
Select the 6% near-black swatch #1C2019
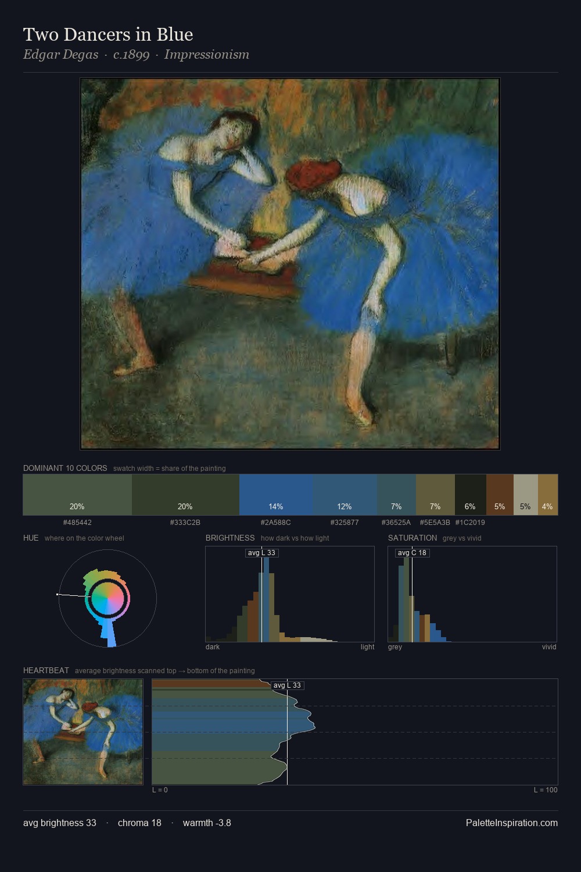pyautogui.click(x=471, y=495)
